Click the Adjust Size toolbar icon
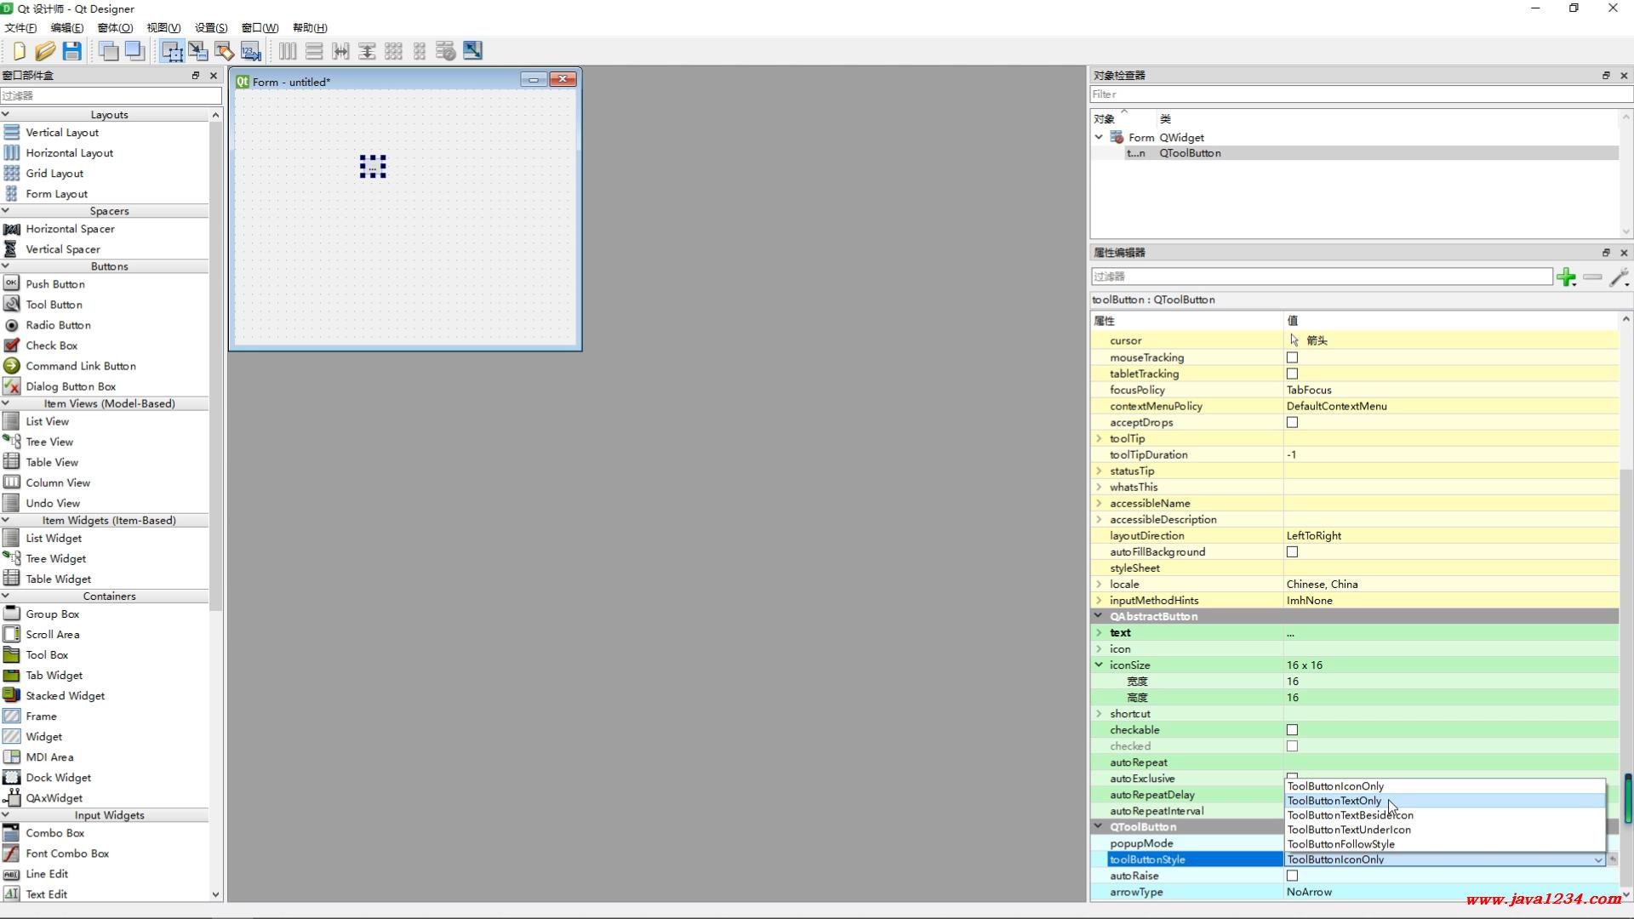 [472, 51]
